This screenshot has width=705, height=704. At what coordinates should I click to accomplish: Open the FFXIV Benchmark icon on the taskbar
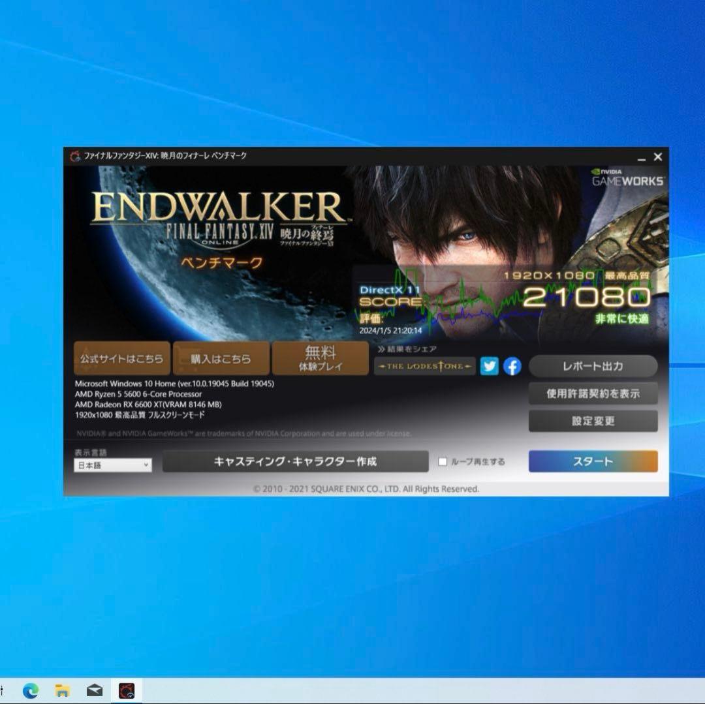(x=128, y=690)
